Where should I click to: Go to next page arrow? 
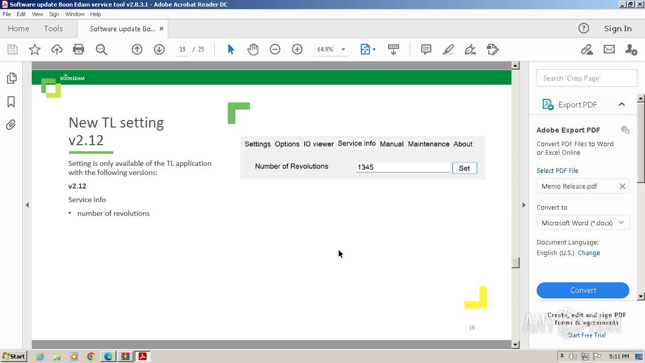(x=159, y=49)
